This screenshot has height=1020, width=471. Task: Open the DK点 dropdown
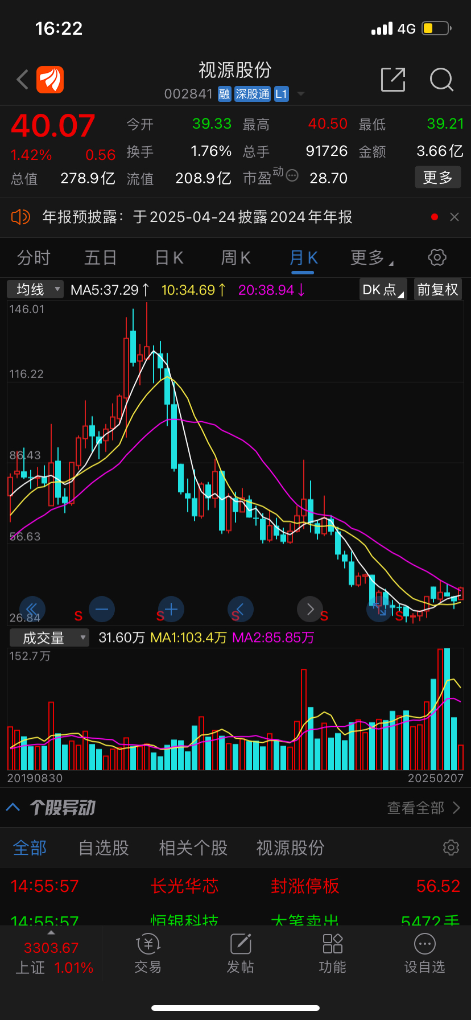pos(383,290)
